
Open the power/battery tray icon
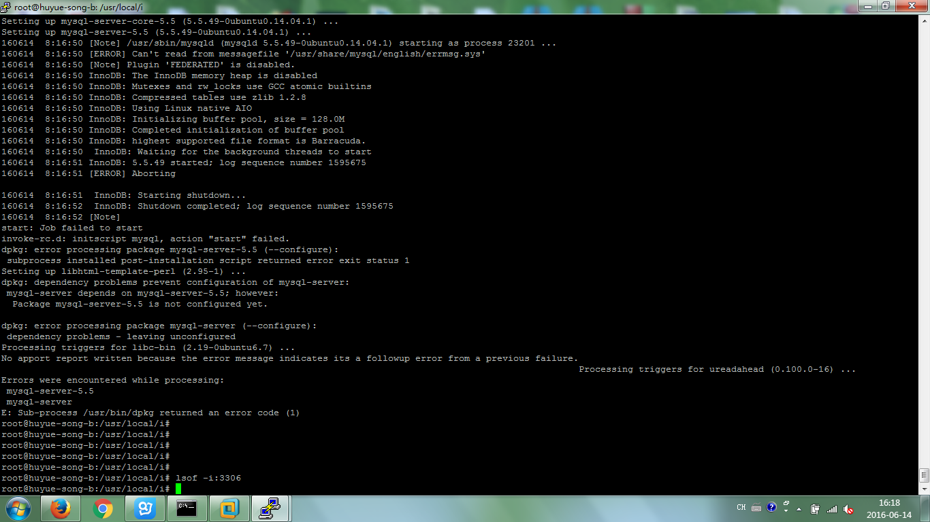(816, 508)
